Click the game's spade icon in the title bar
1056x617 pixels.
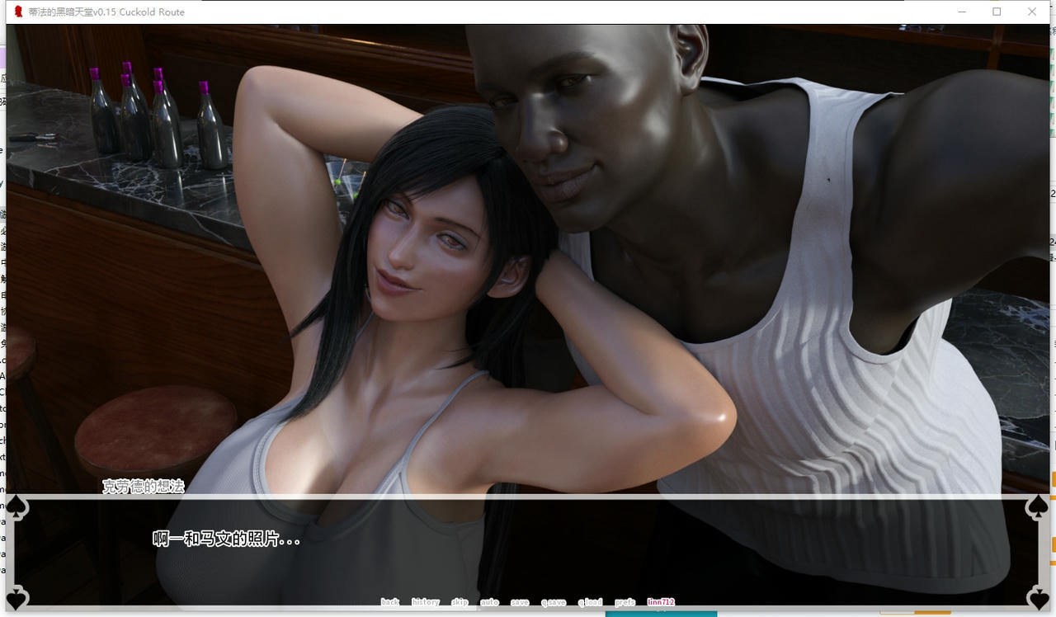click(x=17, y=11)
